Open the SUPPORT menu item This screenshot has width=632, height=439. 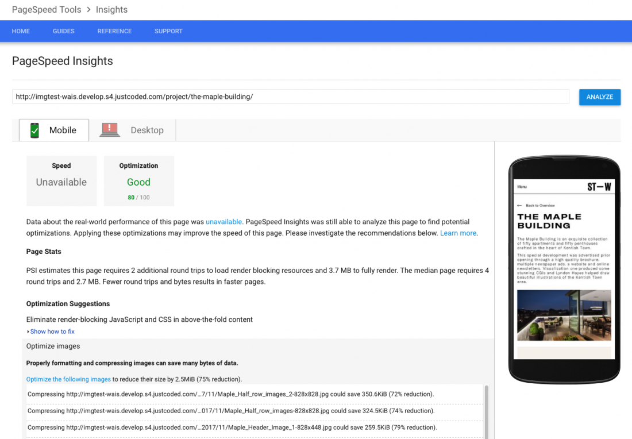click(168, 31)
